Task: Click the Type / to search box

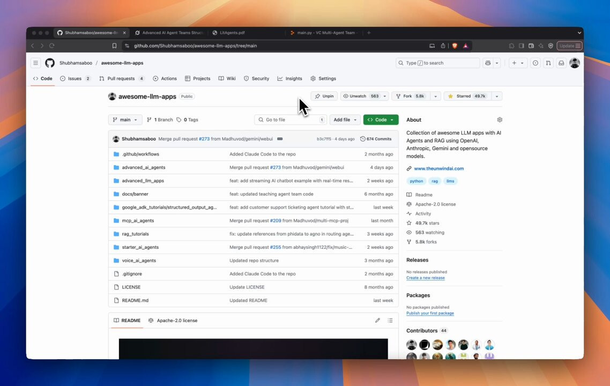Action: [437, 63]
